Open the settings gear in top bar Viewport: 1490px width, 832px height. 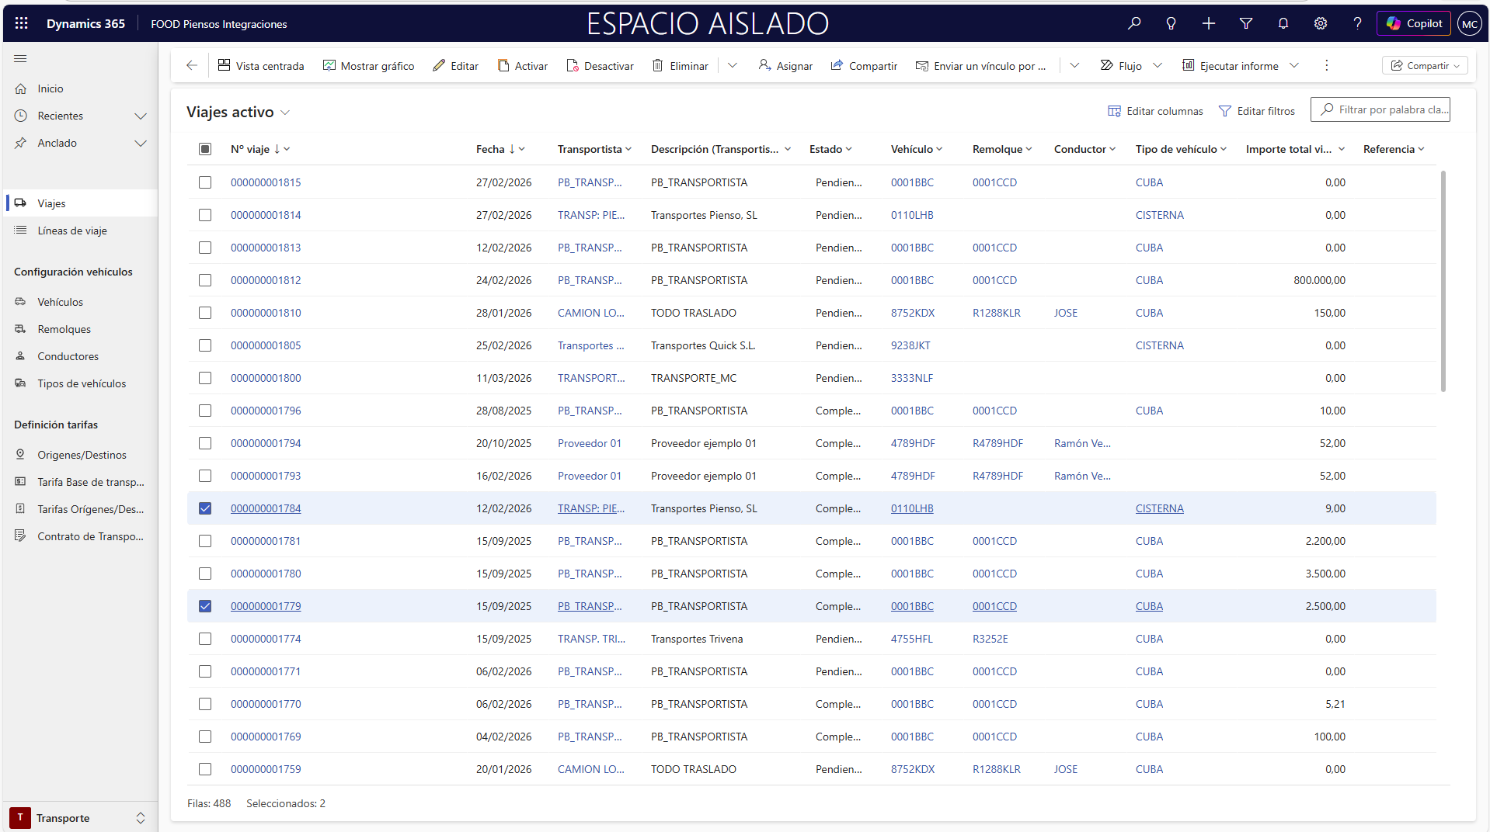1321,23
